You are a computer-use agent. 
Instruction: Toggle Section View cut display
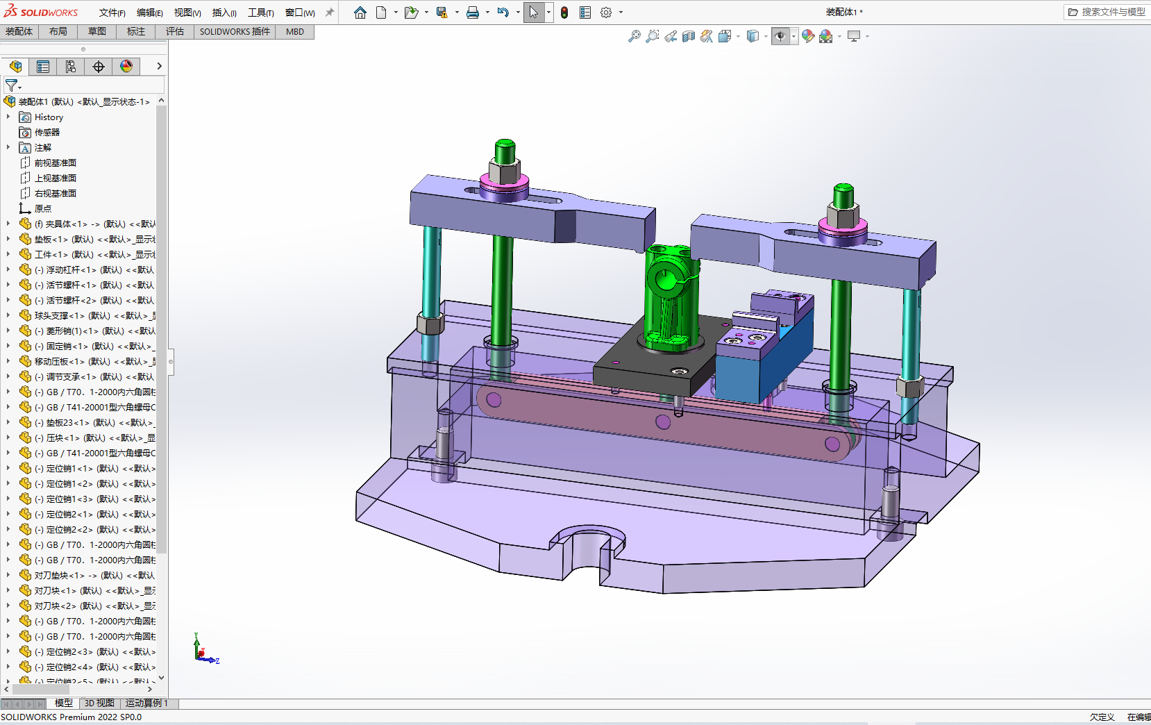point(689,36)
